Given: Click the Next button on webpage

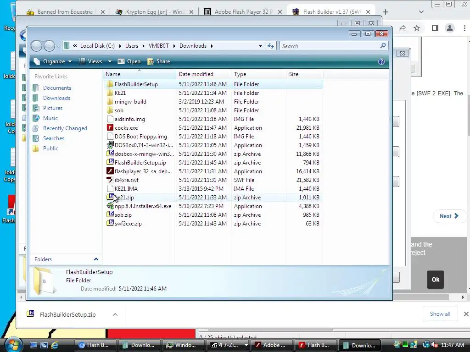Looking at the screenshot, I should click(449, 216).
